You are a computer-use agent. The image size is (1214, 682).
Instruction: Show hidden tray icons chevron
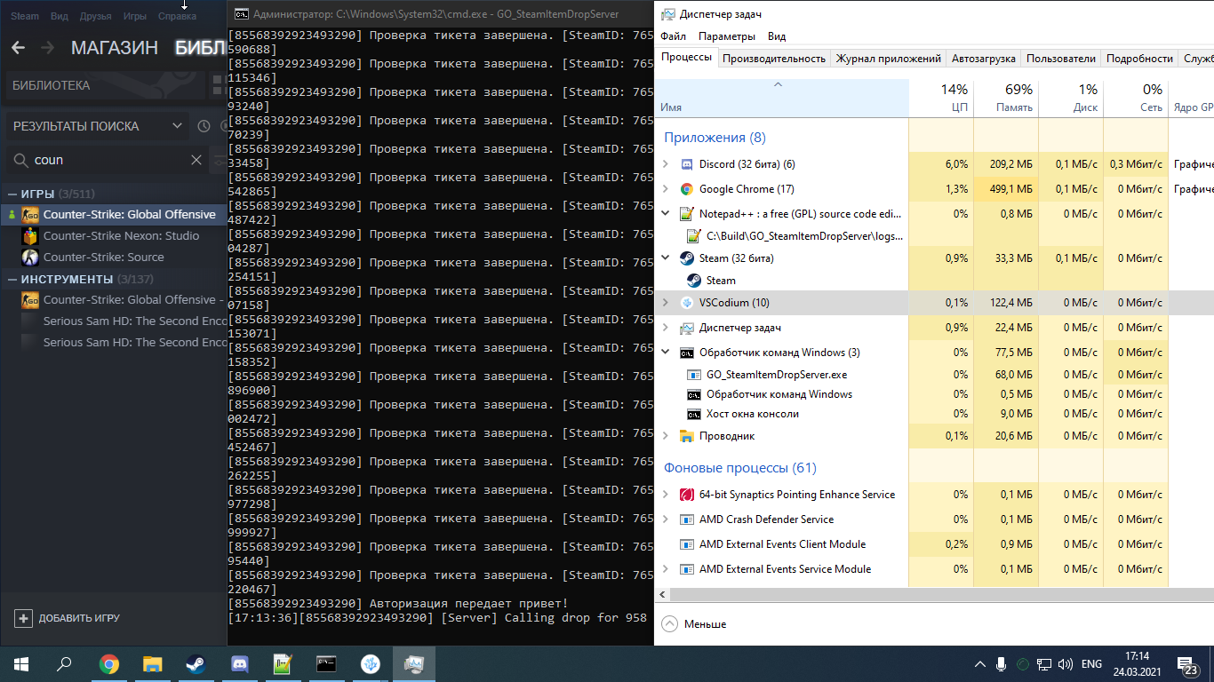pyautogui.click(x=979, y=664)
